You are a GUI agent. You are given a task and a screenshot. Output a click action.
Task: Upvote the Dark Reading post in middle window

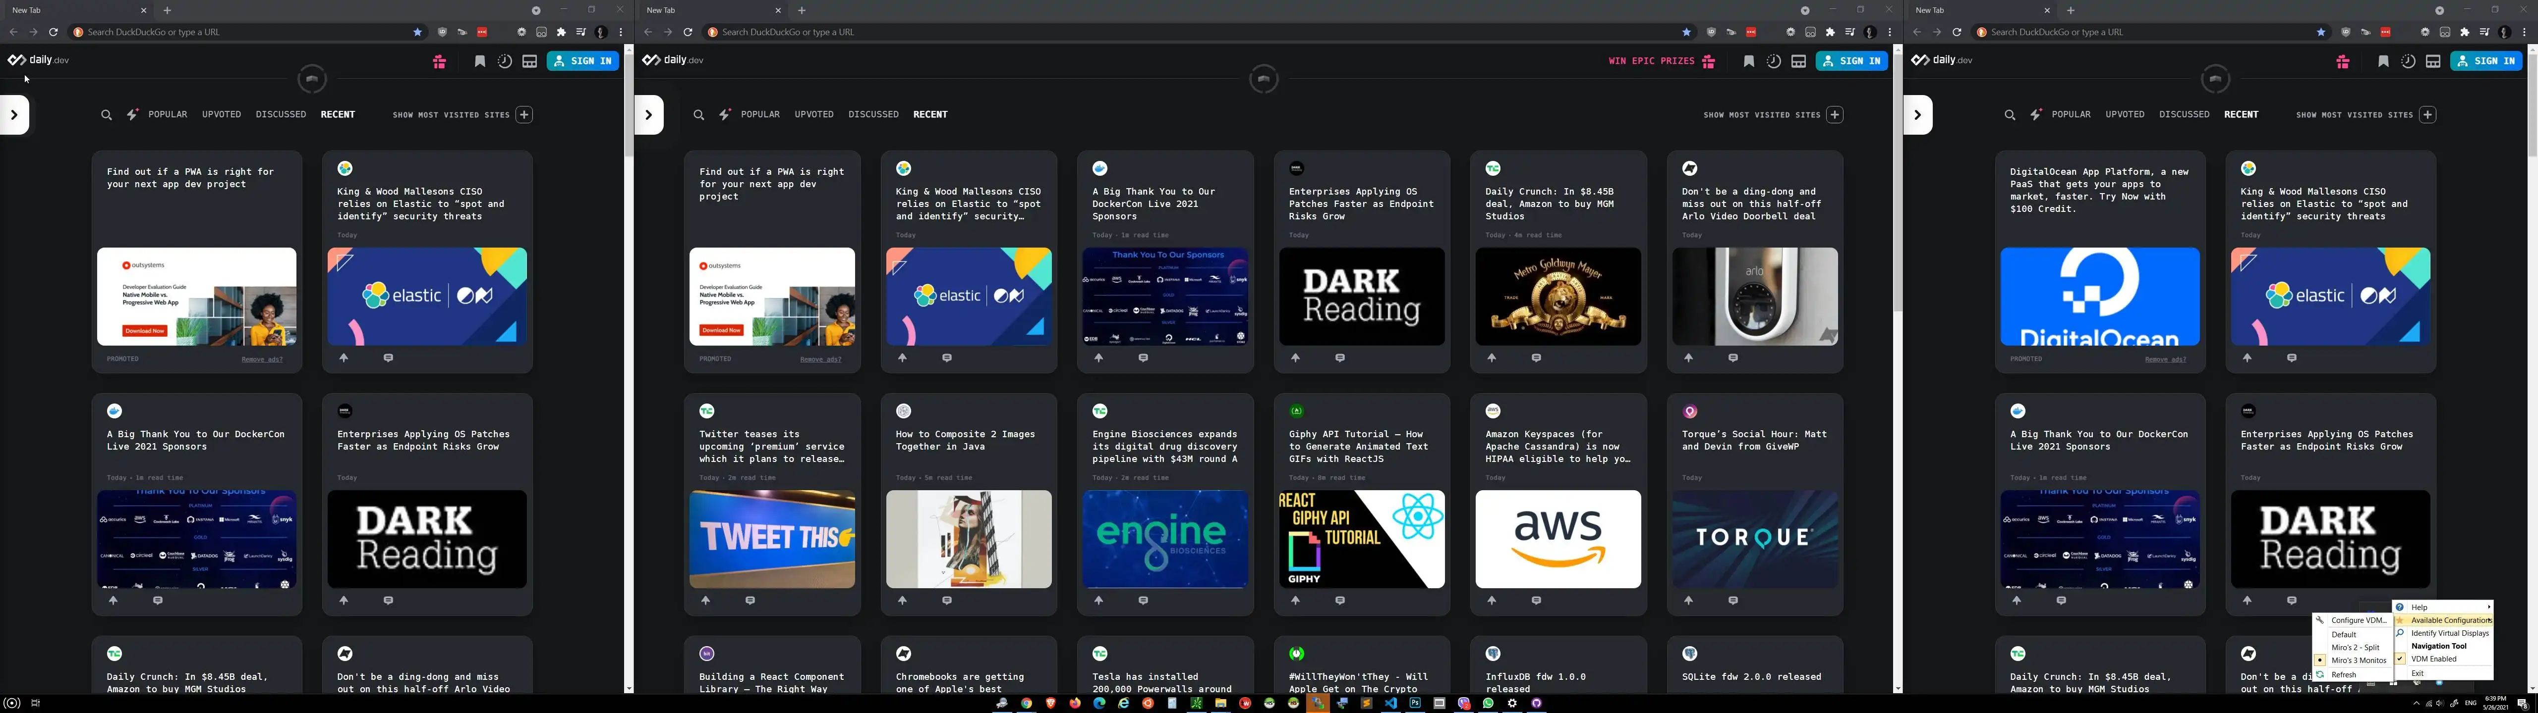point(1296,358)
